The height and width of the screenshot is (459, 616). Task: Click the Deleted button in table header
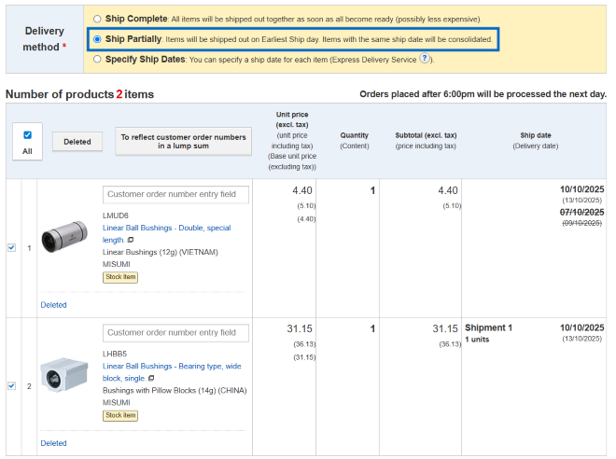pyautogui.click(x=77, y=142)
